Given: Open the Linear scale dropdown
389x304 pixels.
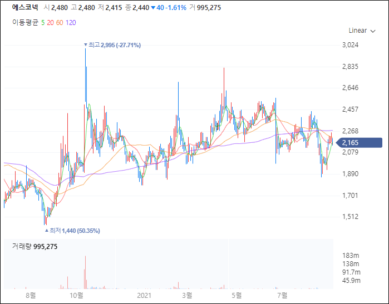Looking at the screenshot, I should tap(362, 31).
